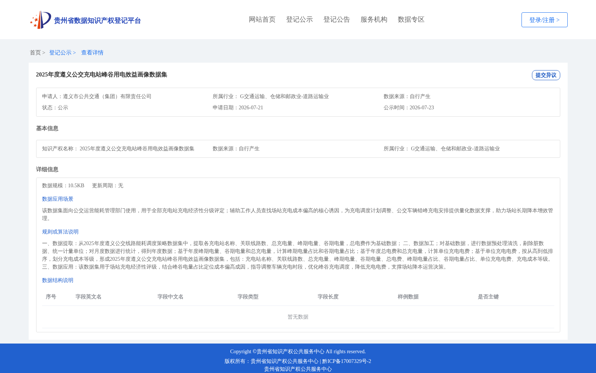
Task: Click the 规则或算法说明 subheading
Action: point(60,232)
